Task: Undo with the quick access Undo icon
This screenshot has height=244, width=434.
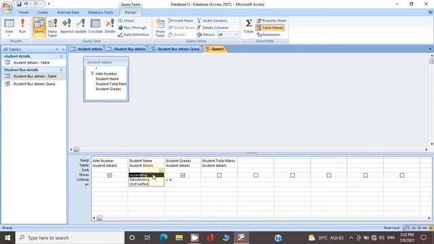Action: click(26, 4)
